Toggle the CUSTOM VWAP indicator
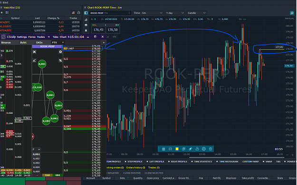This screenshot has width=297, height=185. (250, 162)
